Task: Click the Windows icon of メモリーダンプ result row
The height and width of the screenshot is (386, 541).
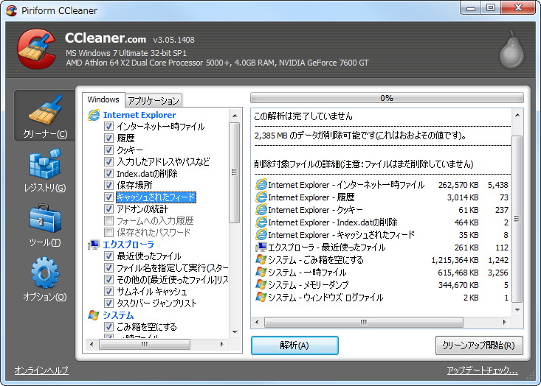Action: click(261, 285)
